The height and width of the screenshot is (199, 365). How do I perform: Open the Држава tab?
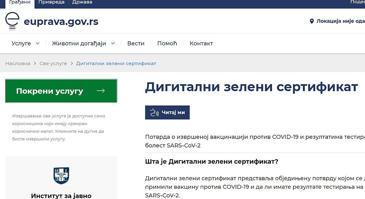(x=82, y=2)
